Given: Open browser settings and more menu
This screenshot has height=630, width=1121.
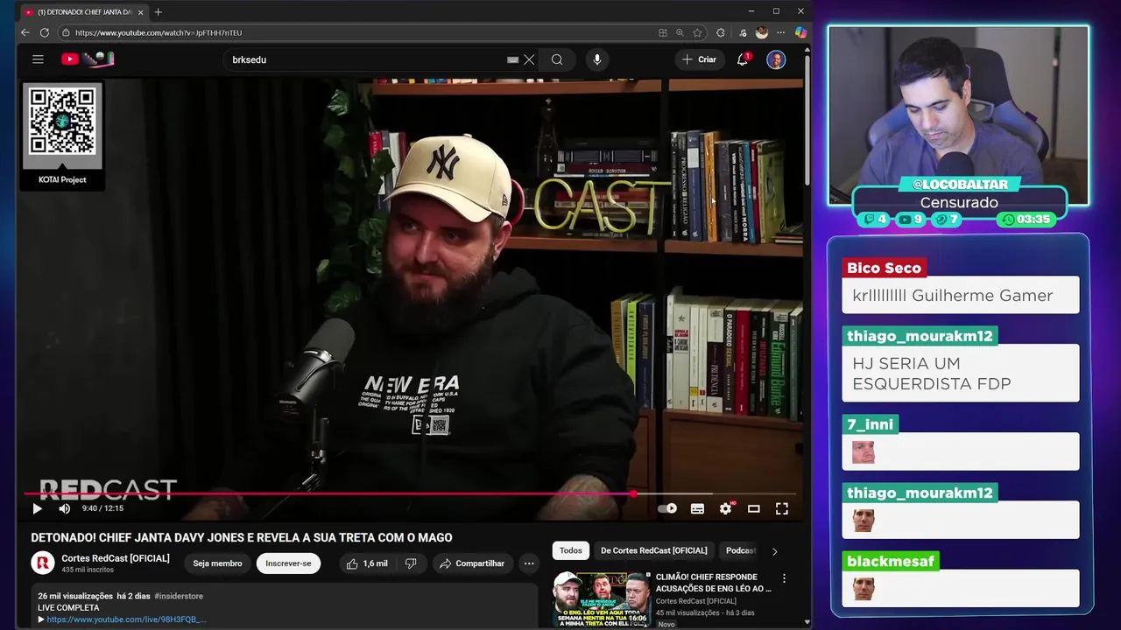Looking at the screenshot, I should [x=781, y=32].
